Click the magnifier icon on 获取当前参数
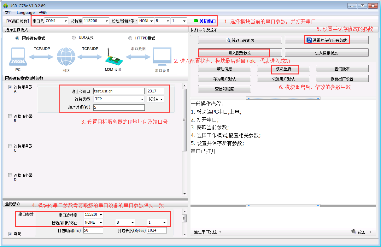 click(x=228, y=40)
